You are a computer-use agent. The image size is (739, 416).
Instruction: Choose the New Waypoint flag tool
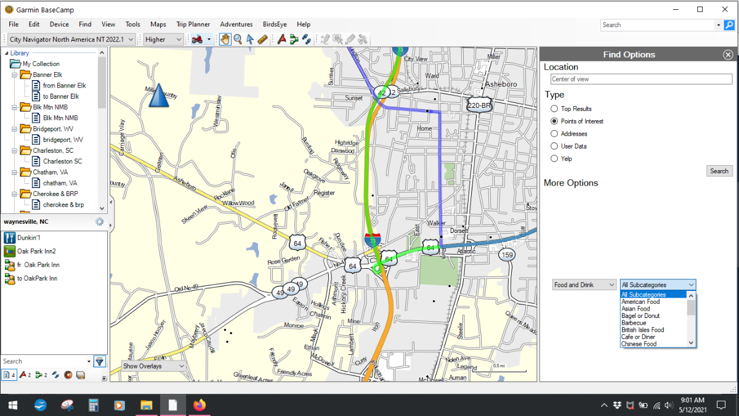[x=281, y=39]
